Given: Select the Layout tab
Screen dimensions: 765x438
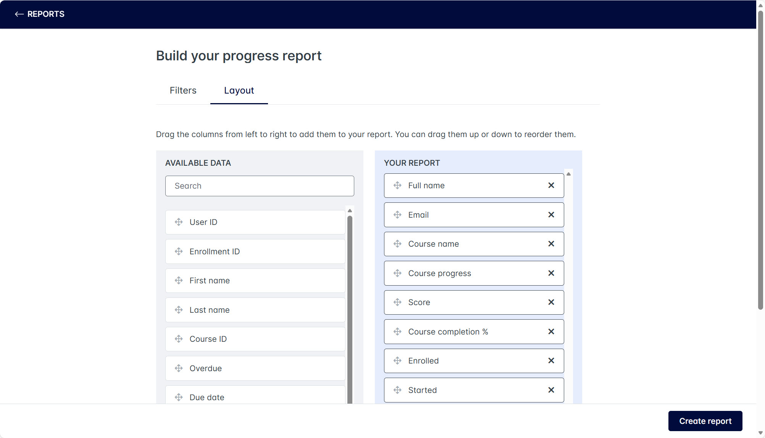Looking at the screenshot, I should pos(239,91).
